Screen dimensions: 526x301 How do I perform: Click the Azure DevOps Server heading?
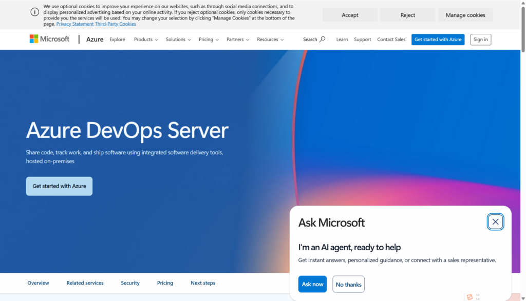click(x=127, y=130)
